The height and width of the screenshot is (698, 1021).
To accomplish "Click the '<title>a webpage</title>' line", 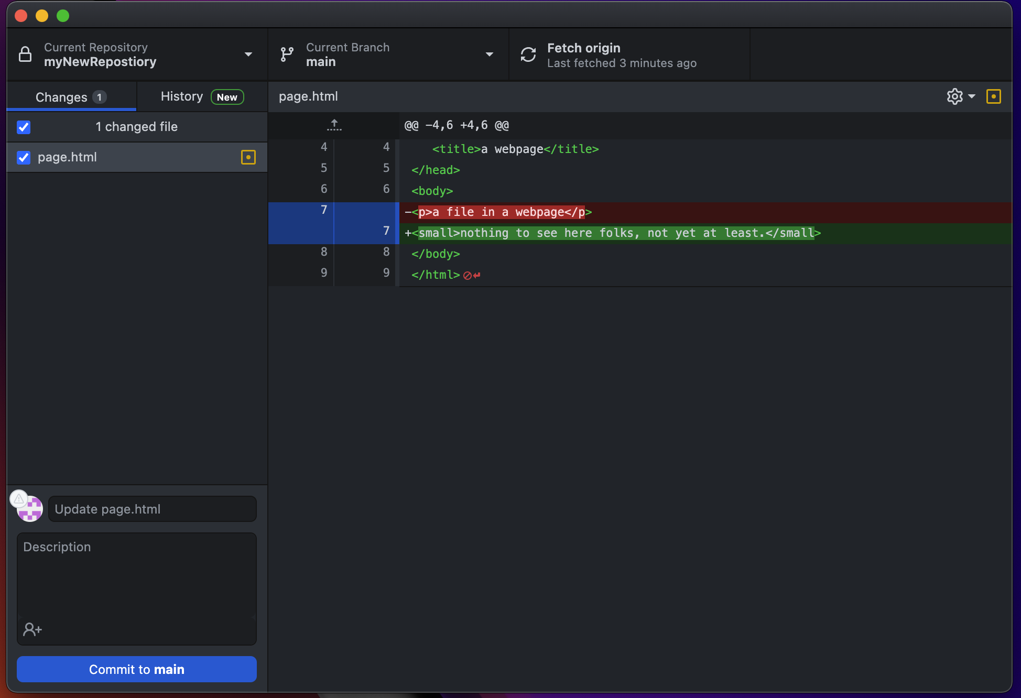I will 705,149.
